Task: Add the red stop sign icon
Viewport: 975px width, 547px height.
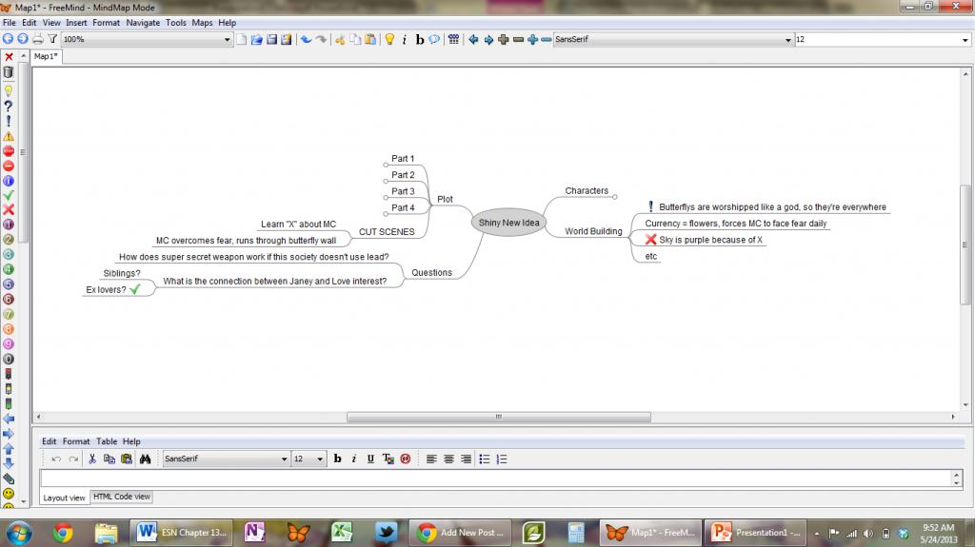Action: pyautogui.click(x=9, y=151)
